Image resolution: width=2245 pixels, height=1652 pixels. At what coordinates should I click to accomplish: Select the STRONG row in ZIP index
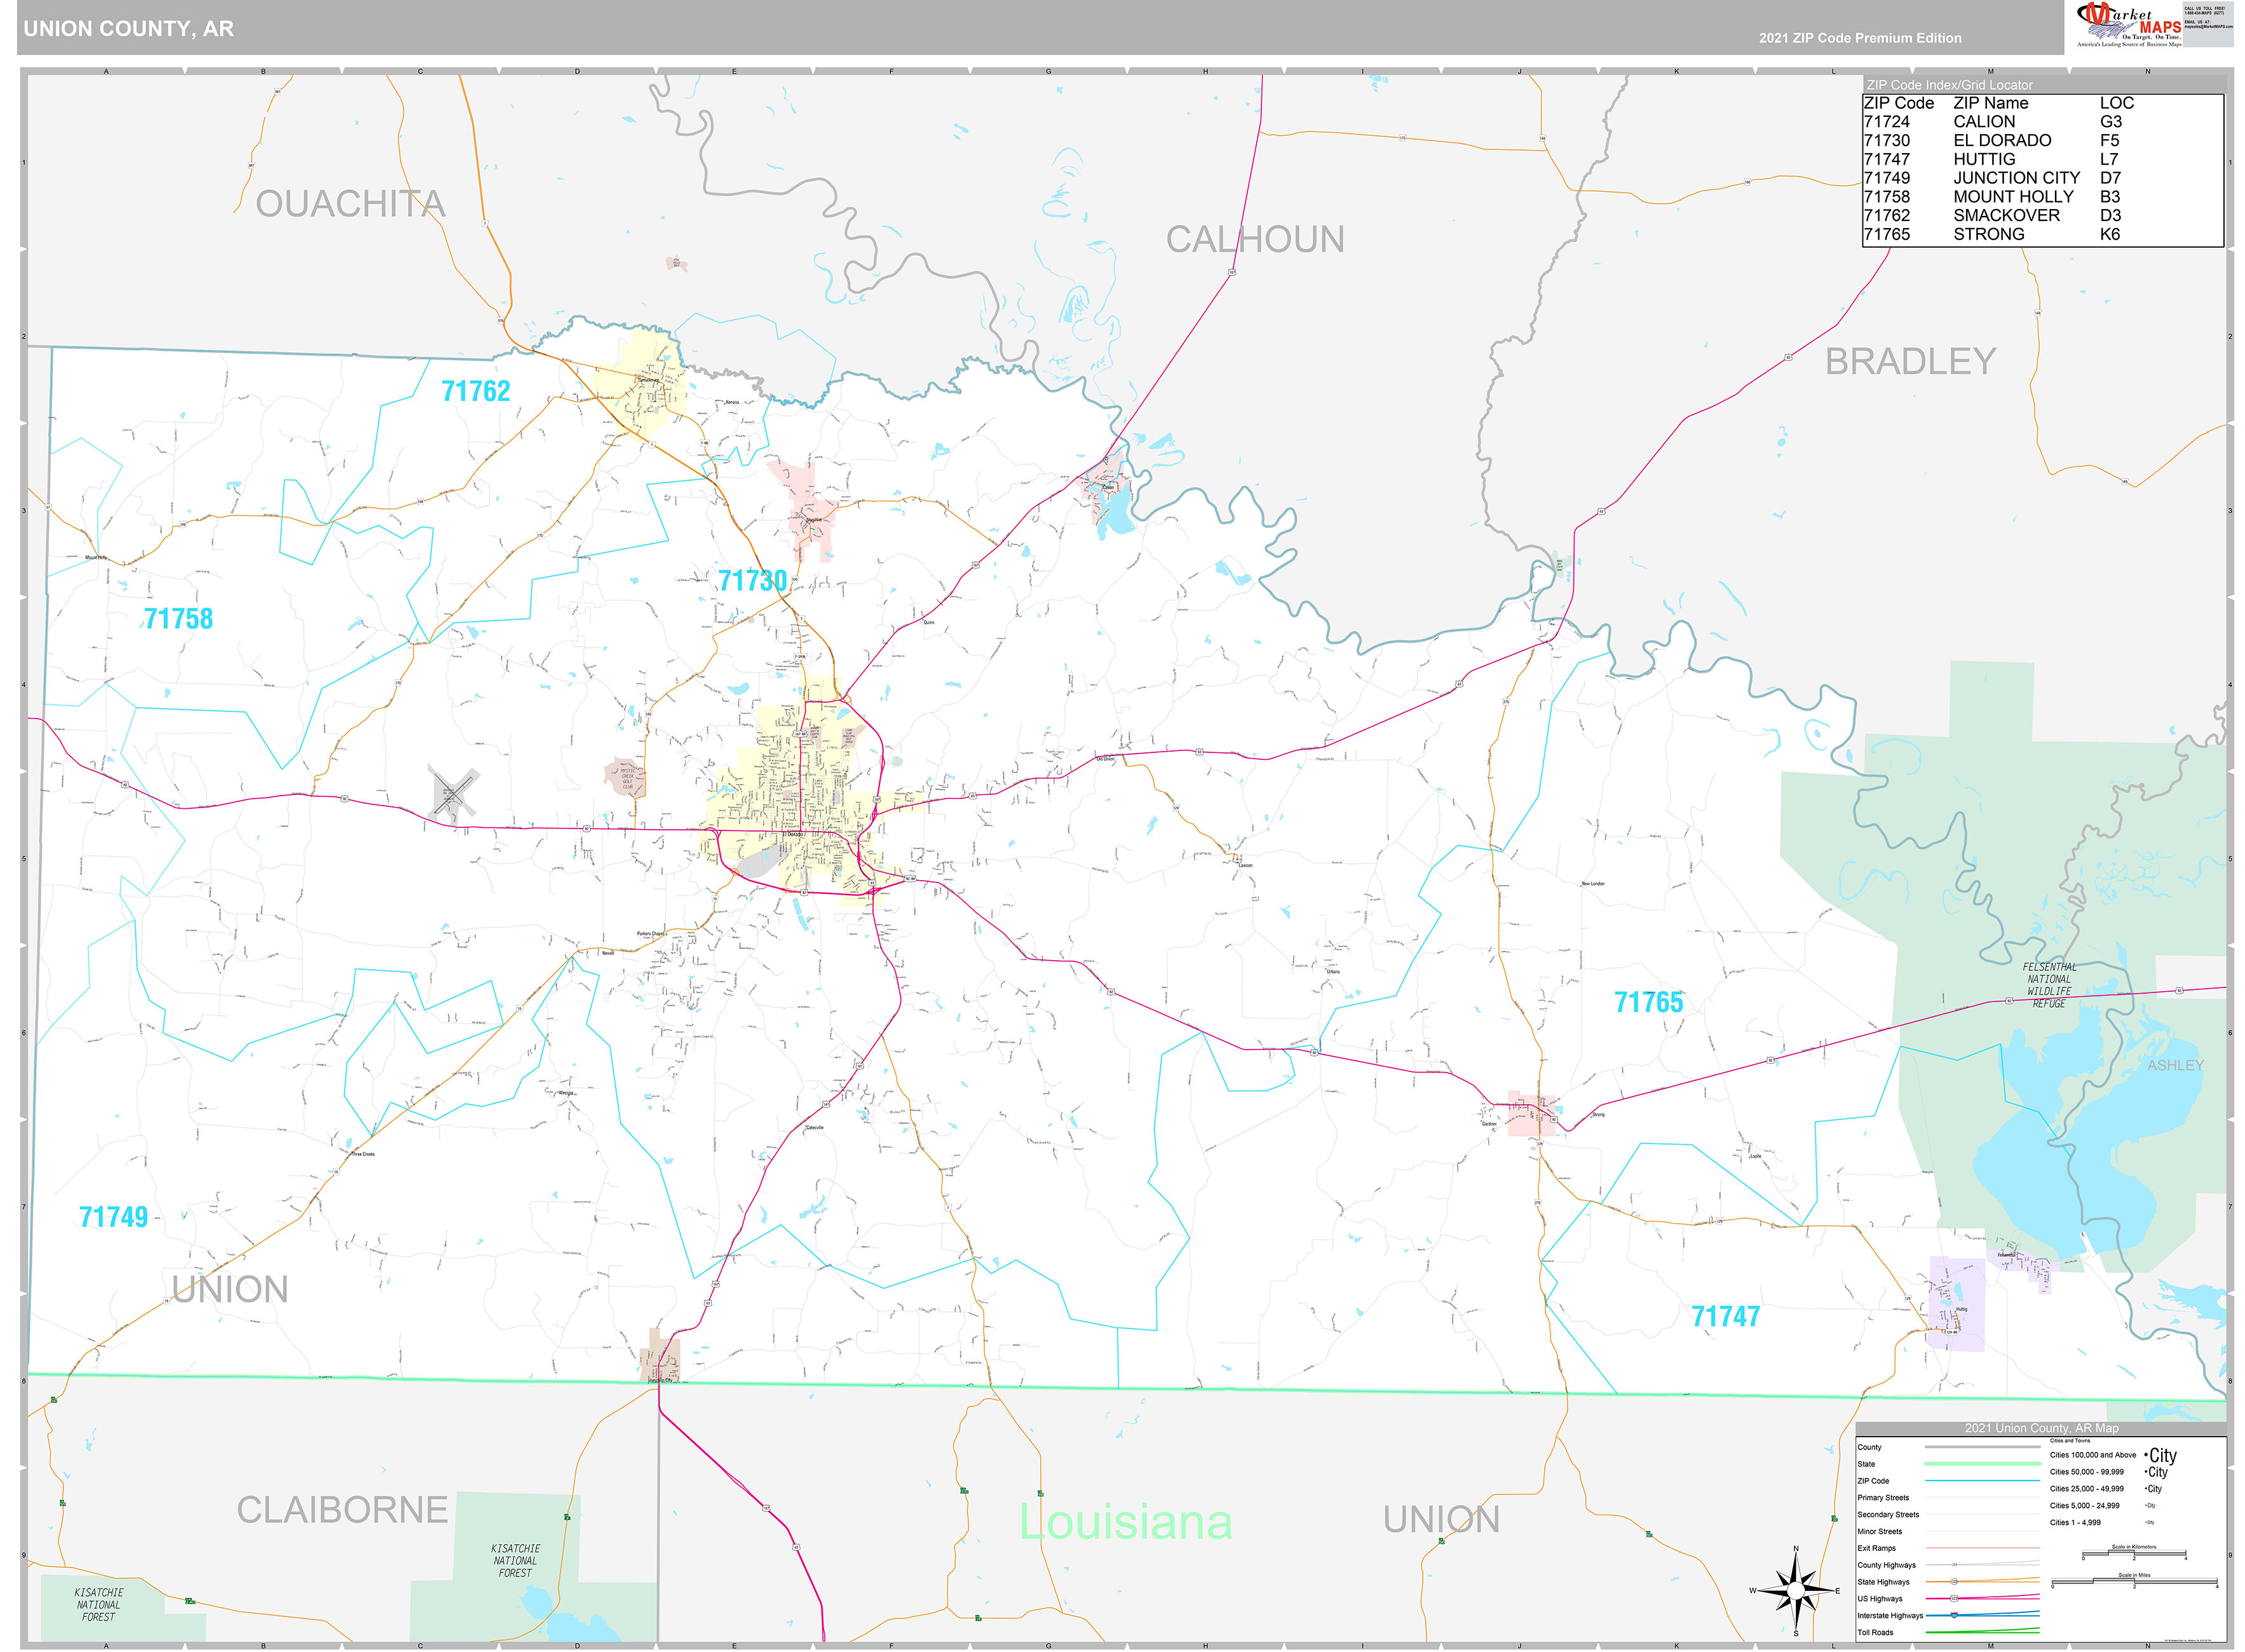[x=1989, y=234]
